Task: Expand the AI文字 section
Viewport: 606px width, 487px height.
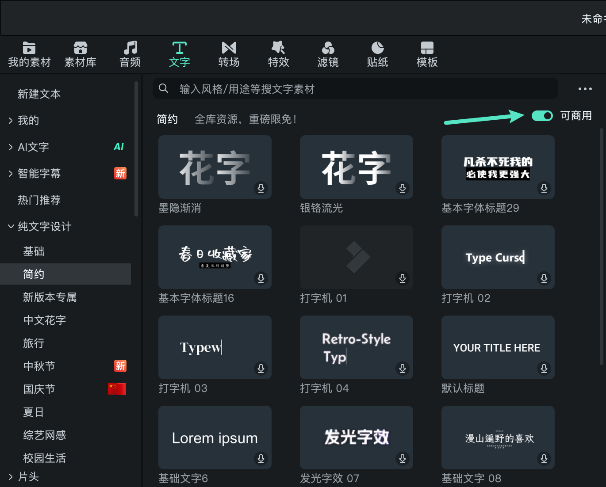Action: point(11,147)
